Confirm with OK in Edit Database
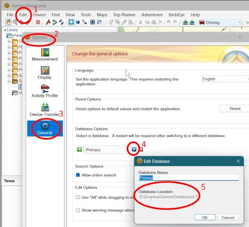 [205, 217]
